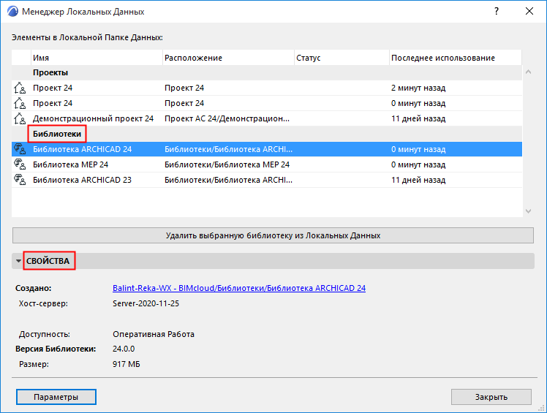Sort by the Статус column header

tap(342, 58)
